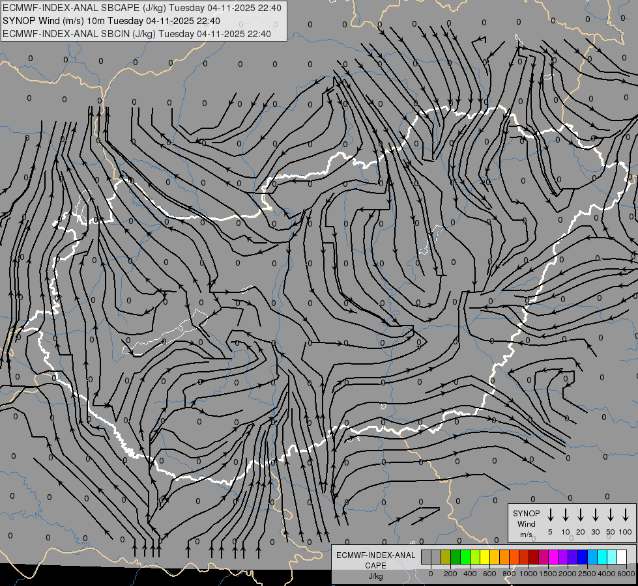Select the white swatch at legend end
638x586 pixels.
tap(622, 557)
